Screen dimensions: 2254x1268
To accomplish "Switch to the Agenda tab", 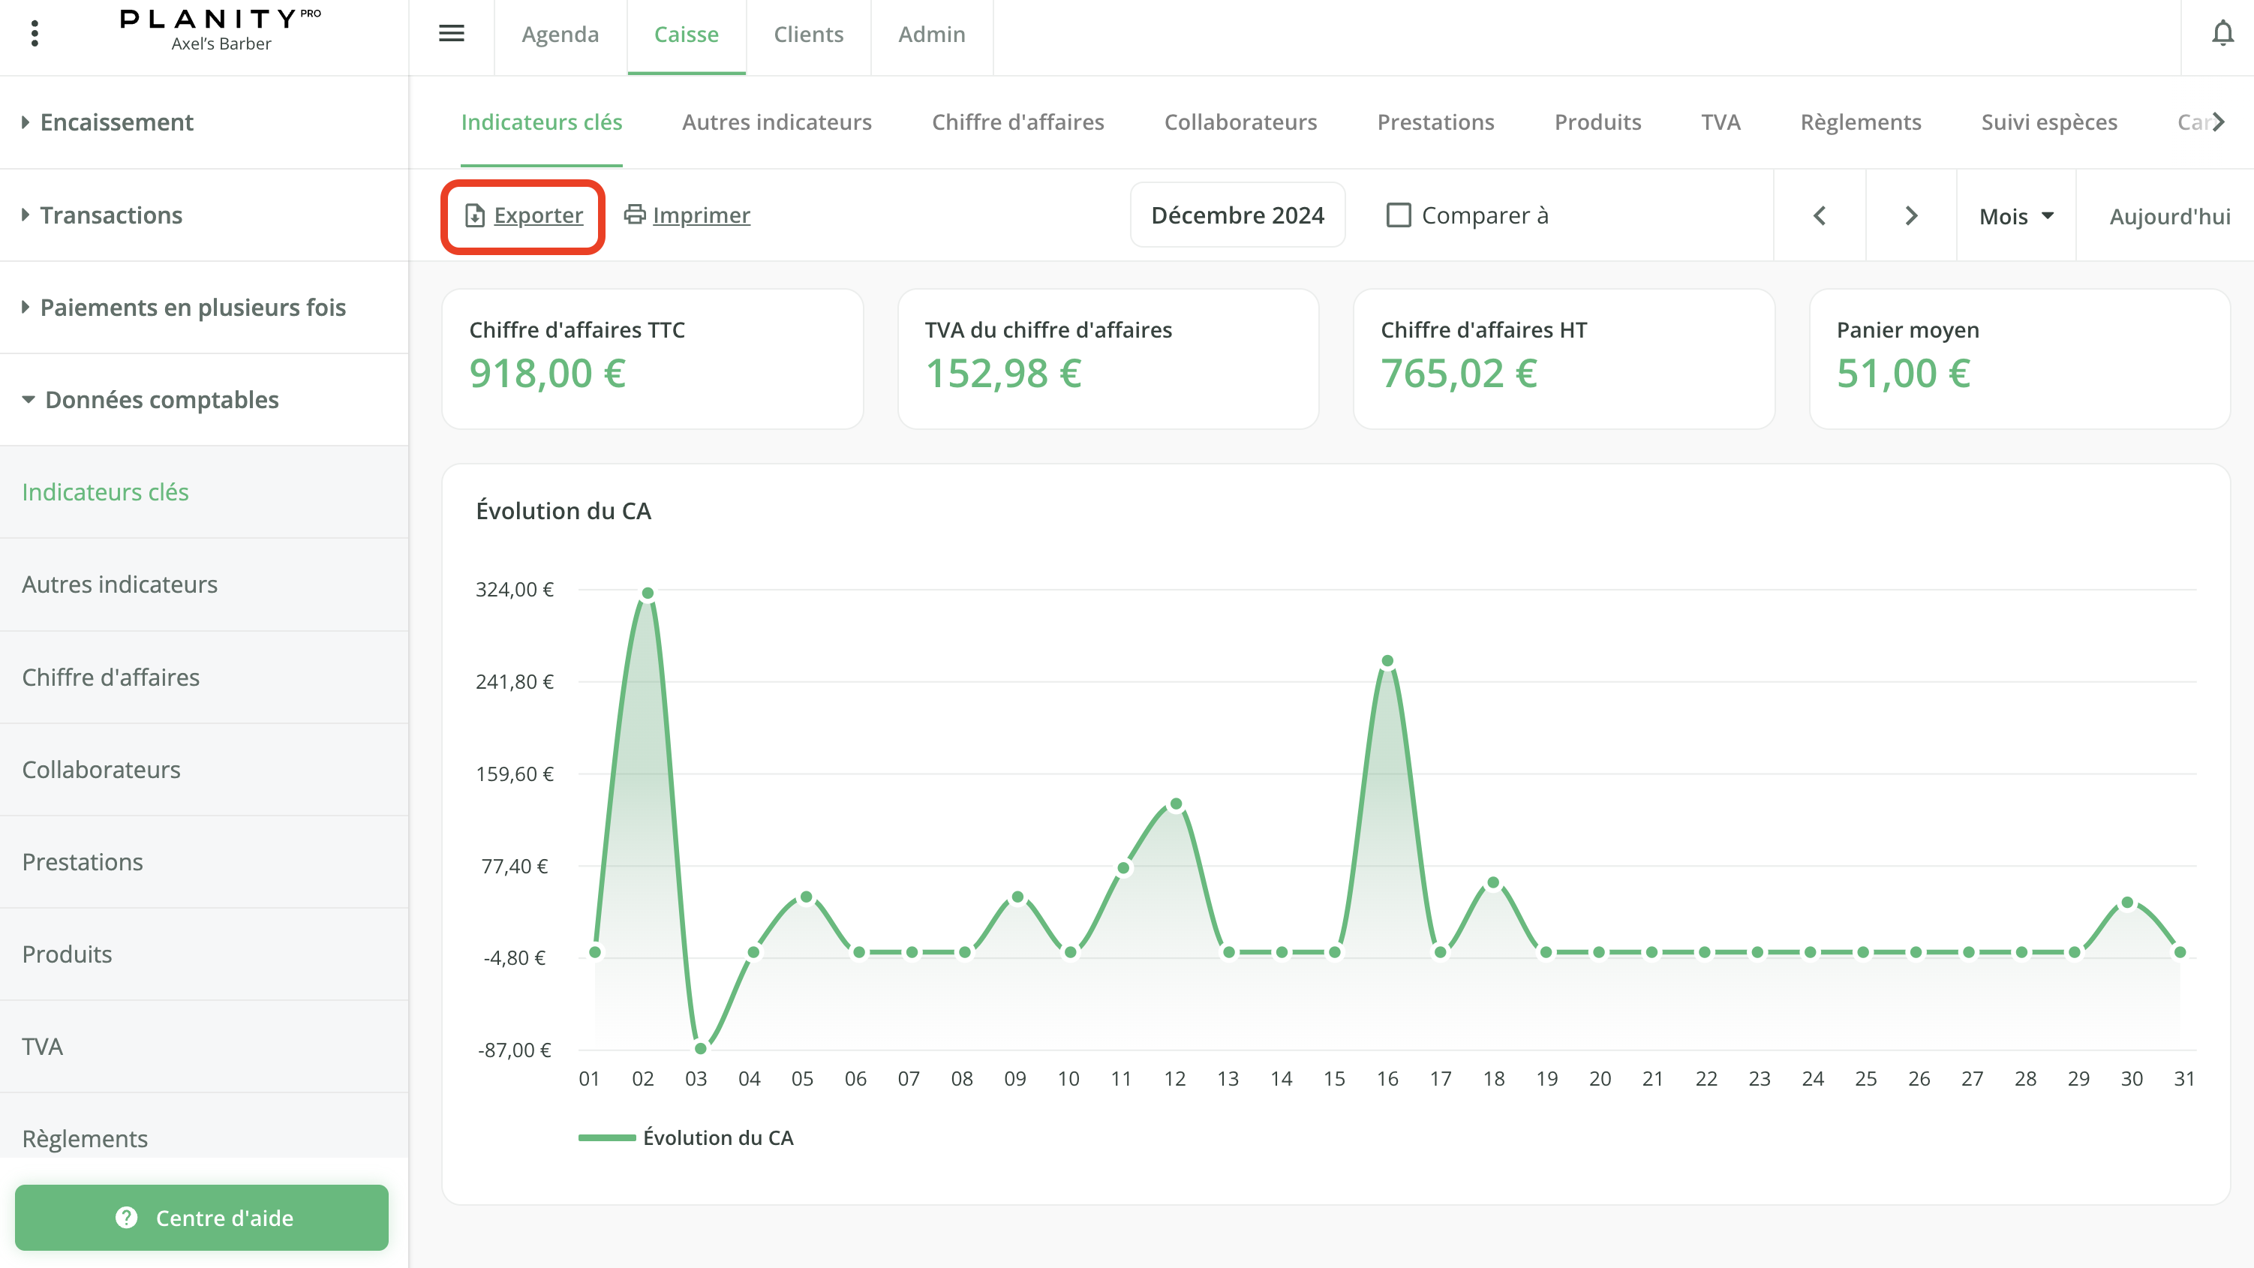I will click(560, 34).
